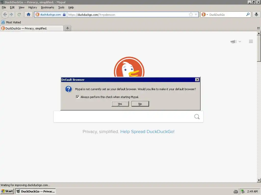Click No in the Default Browser dialog
This screenshot has width=261, height=195.
pos(140,104)
